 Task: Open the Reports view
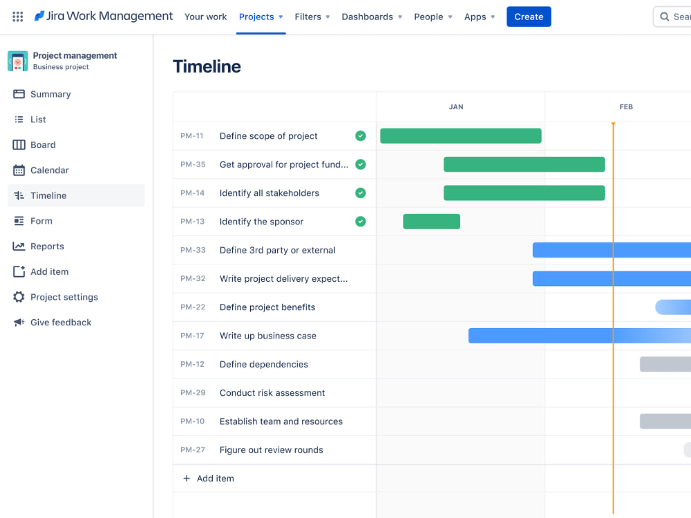46,246
